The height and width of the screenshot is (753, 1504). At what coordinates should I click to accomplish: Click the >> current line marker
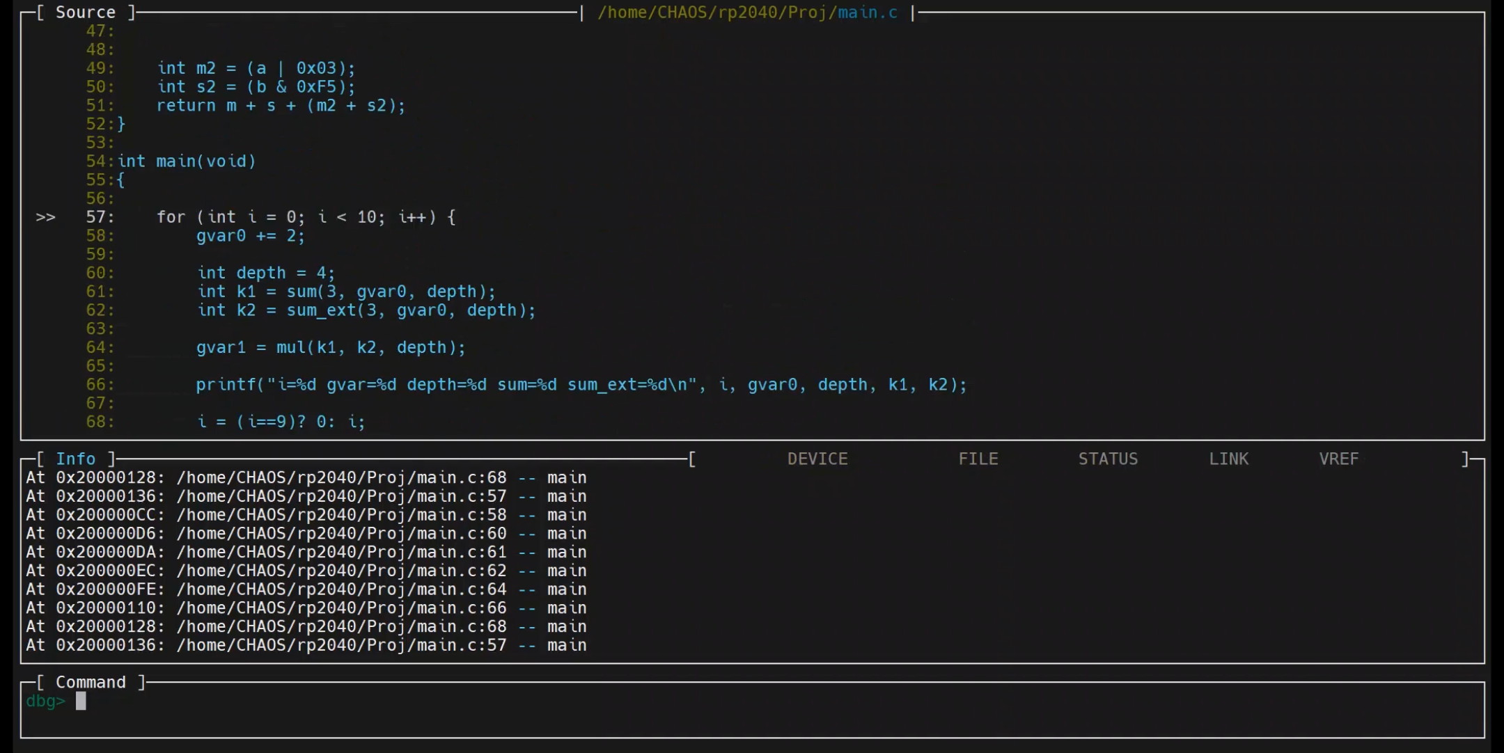(x=45, y=217)
